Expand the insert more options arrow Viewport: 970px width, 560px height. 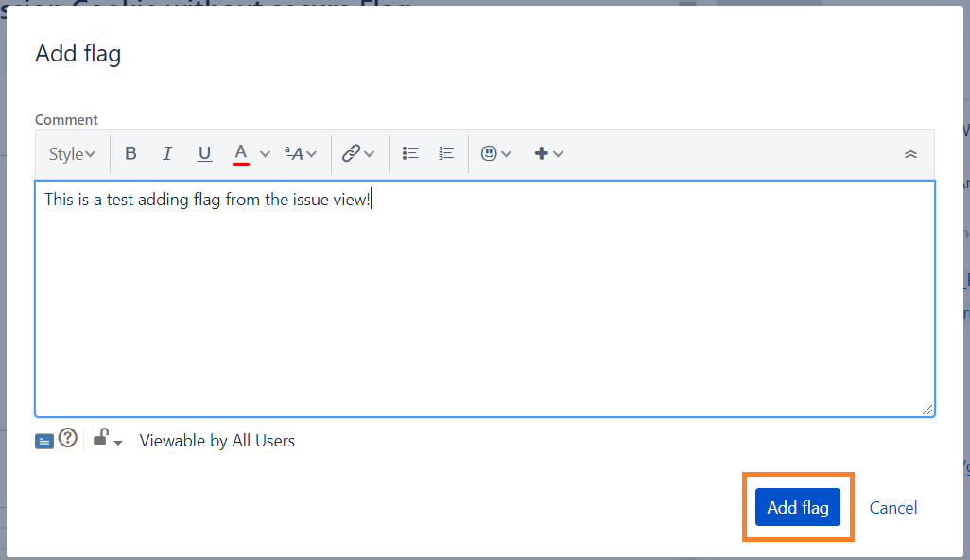[x=558, y=154]
